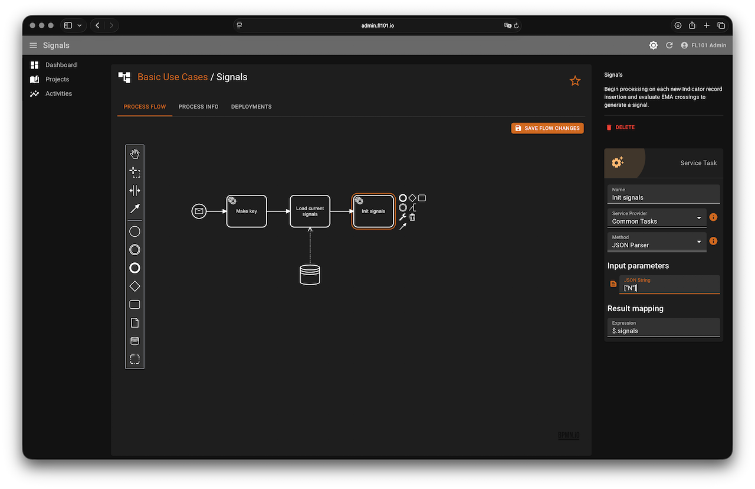Open the FL101 Admin user menu

tap(703, 45)
